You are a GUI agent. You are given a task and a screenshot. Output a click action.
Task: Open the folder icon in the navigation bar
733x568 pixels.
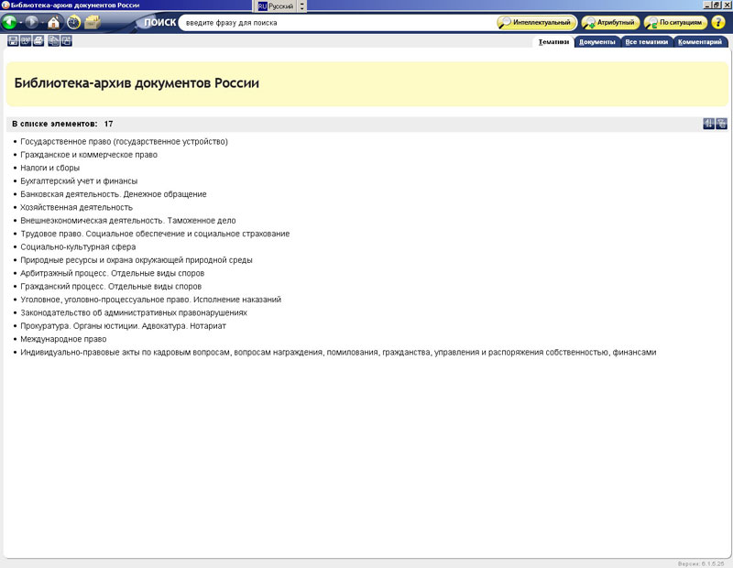click(93, 22)
